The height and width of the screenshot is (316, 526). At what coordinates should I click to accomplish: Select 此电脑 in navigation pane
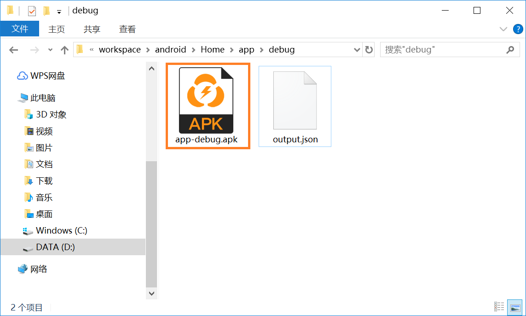[x=36, y=98]
